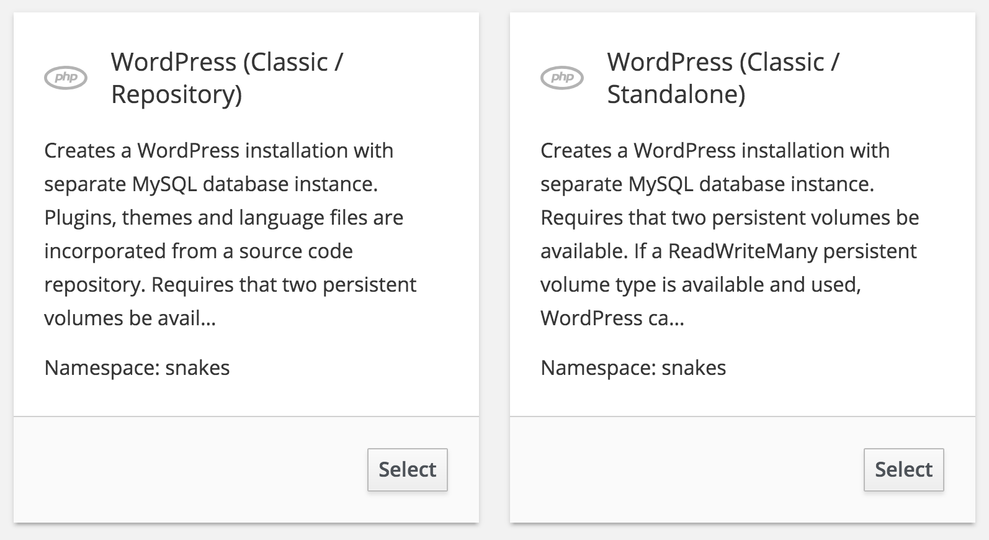Click Namespace: snakes on the Standalone card

pos(633,368)
